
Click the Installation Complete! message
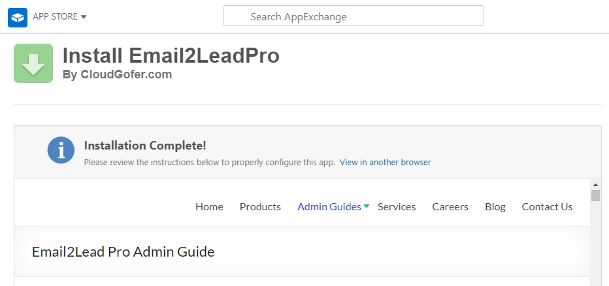click(x=145, y=146)
